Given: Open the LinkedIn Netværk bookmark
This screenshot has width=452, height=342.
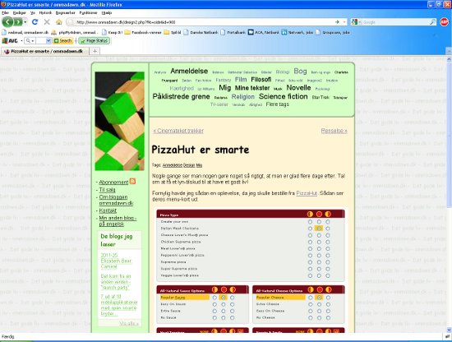Looking at the screenshot, I should click(297, 33).
